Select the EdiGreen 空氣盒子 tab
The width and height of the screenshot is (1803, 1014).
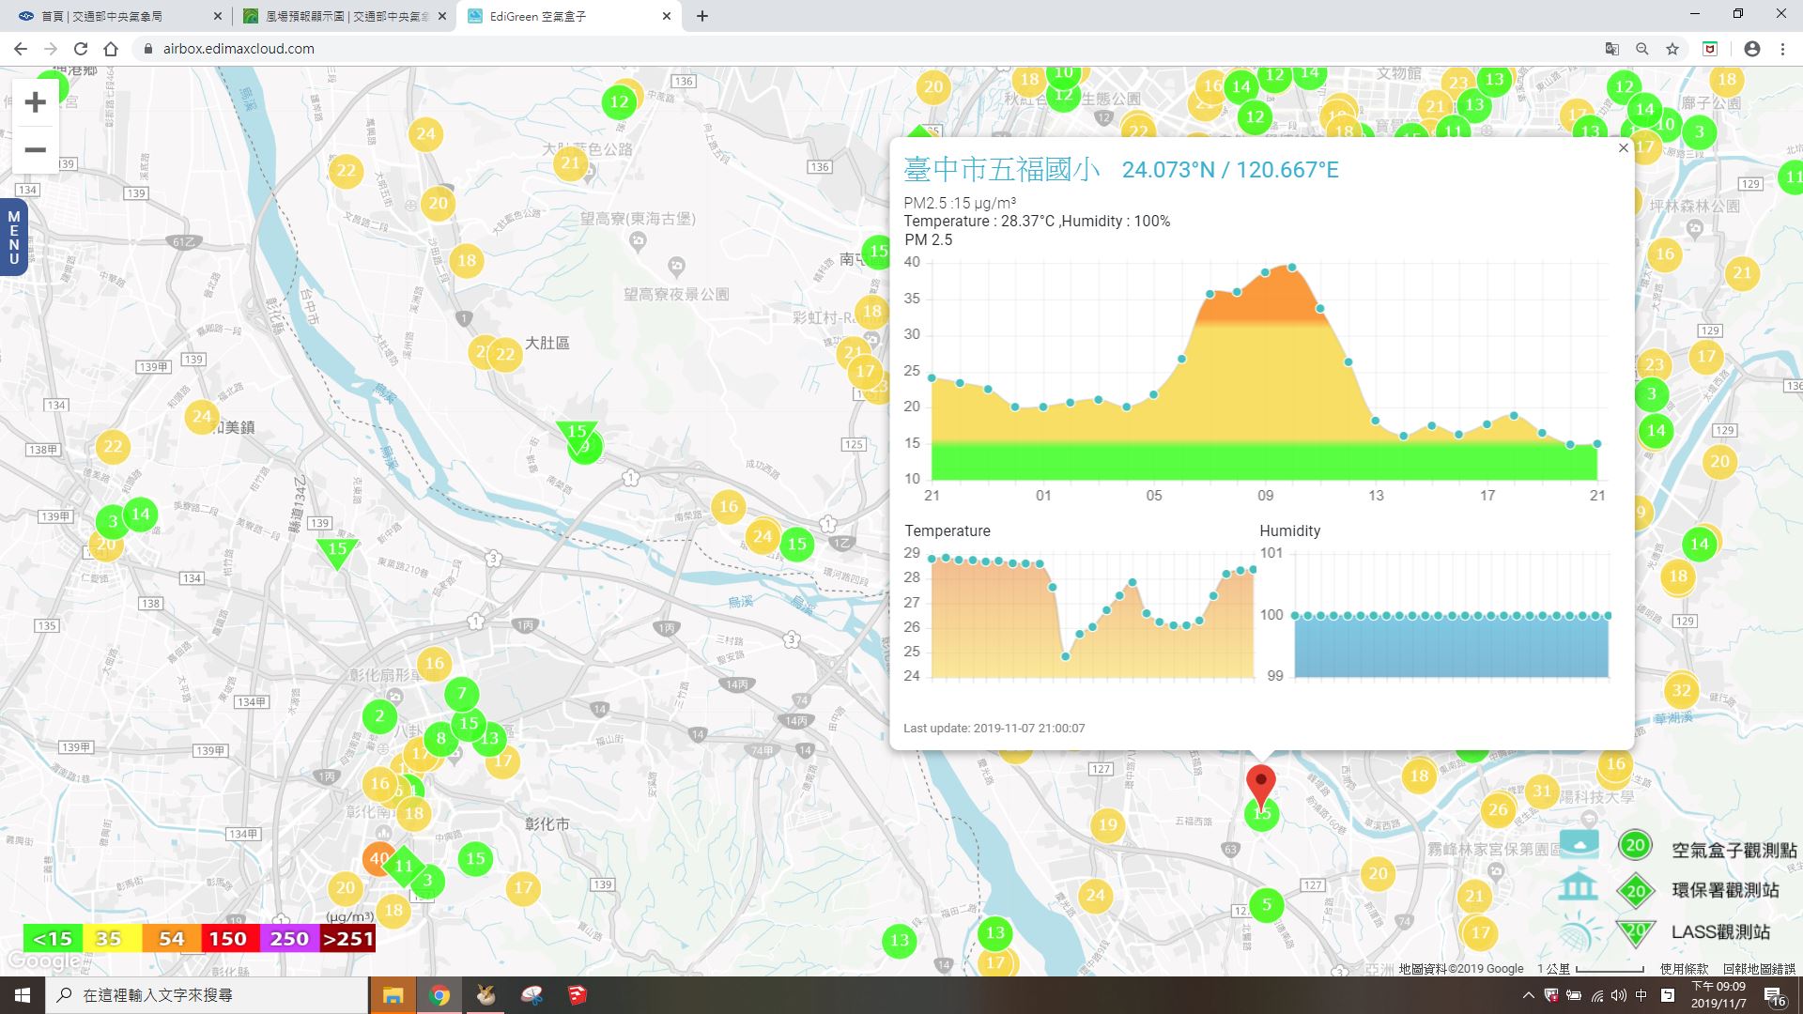(x=569, y=16)
